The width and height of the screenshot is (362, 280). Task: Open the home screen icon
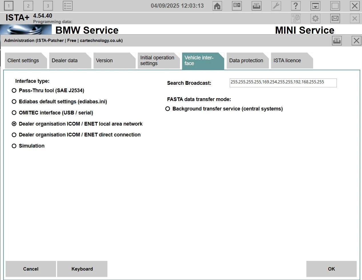217,6
